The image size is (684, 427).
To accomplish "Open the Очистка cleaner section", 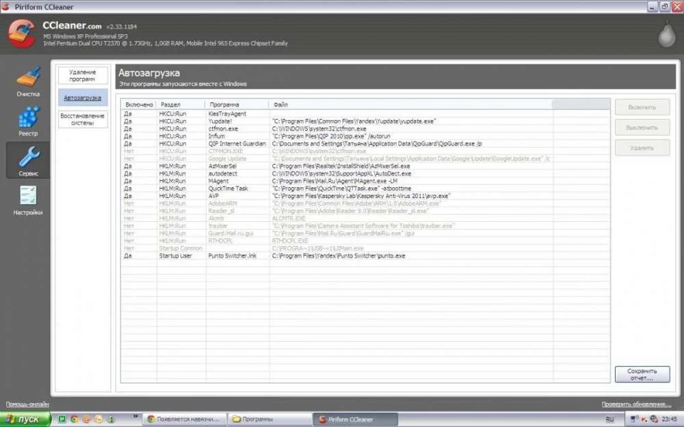I will (x=28, y=81).
